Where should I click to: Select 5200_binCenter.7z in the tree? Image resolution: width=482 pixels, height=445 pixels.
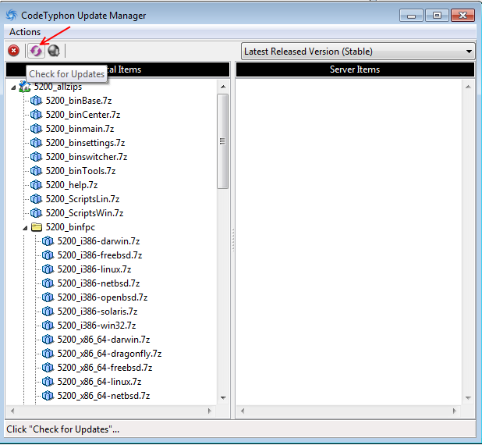coord(83,115)
